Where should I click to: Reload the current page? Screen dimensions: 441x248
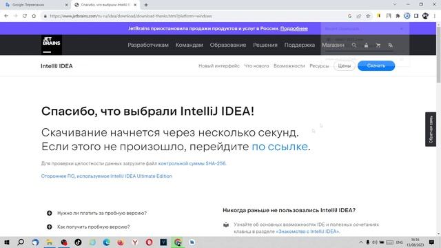(x=25, y=16)
